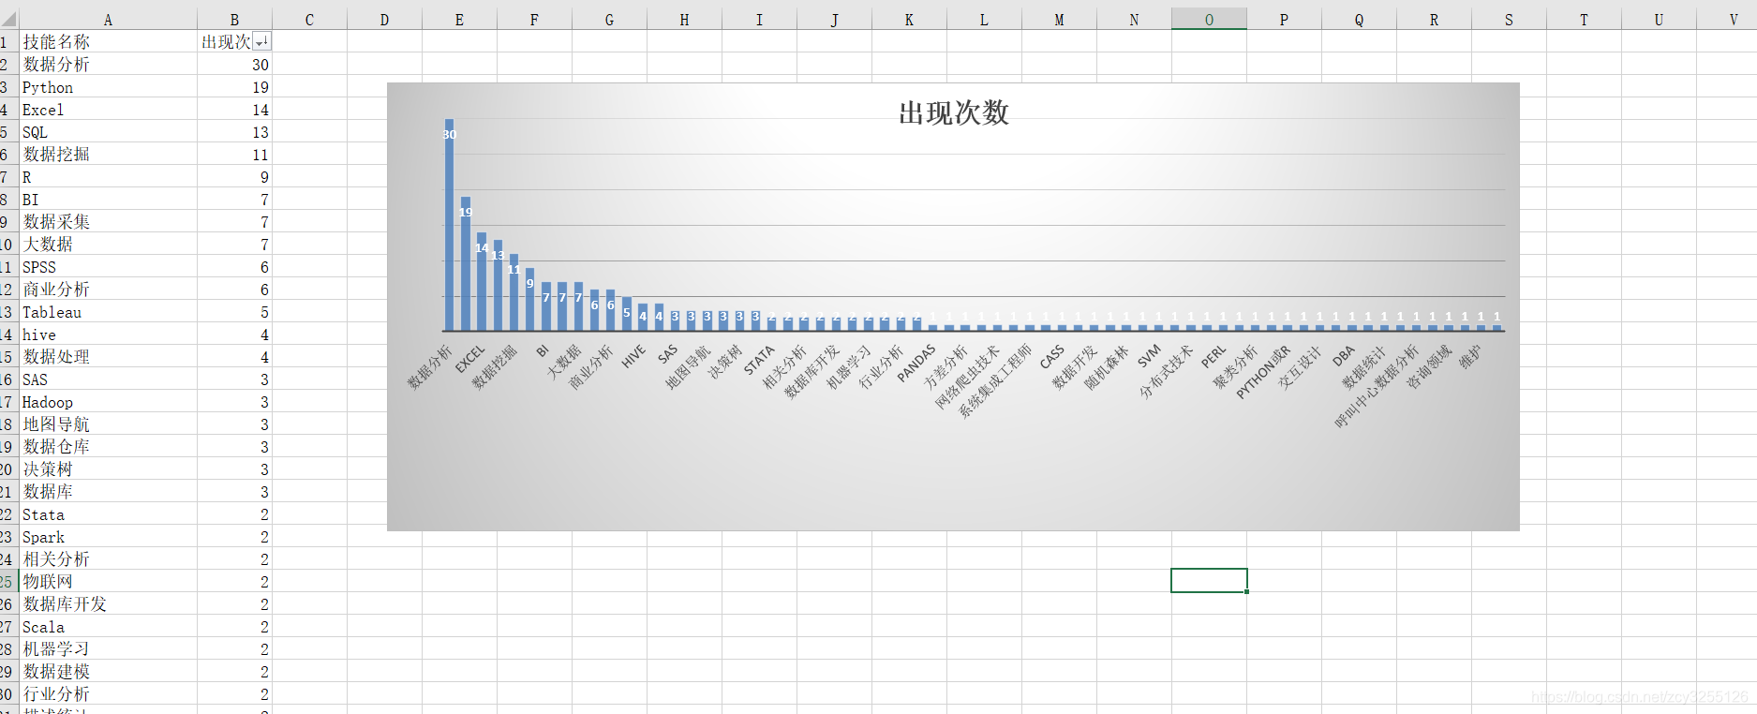The height and width of the screenshot is (714, 1757).
Task: Click the 技能名称 header cell
Action: click(x=108, y=42)
